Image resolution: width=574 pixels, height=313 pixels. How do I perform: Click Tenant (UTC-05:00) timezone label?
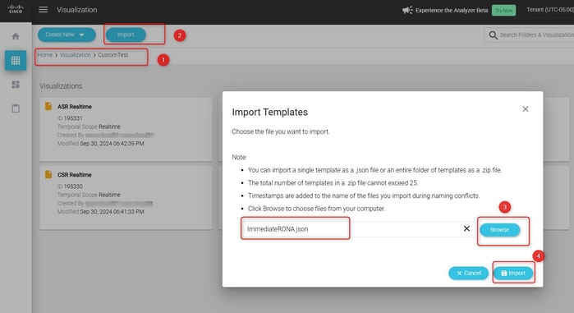[x=550, y=10]
